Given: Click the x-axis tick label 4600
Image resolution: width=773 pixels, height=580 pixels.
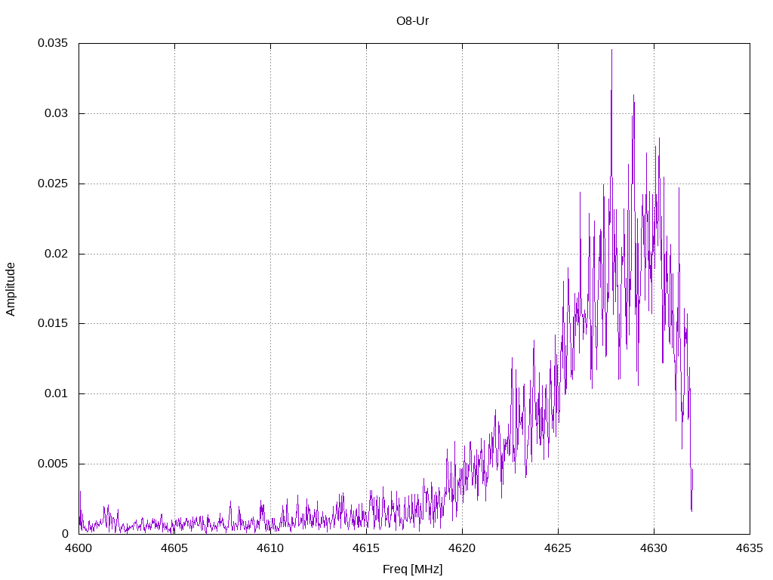Looking at the screenshot, I should point(79,548).
